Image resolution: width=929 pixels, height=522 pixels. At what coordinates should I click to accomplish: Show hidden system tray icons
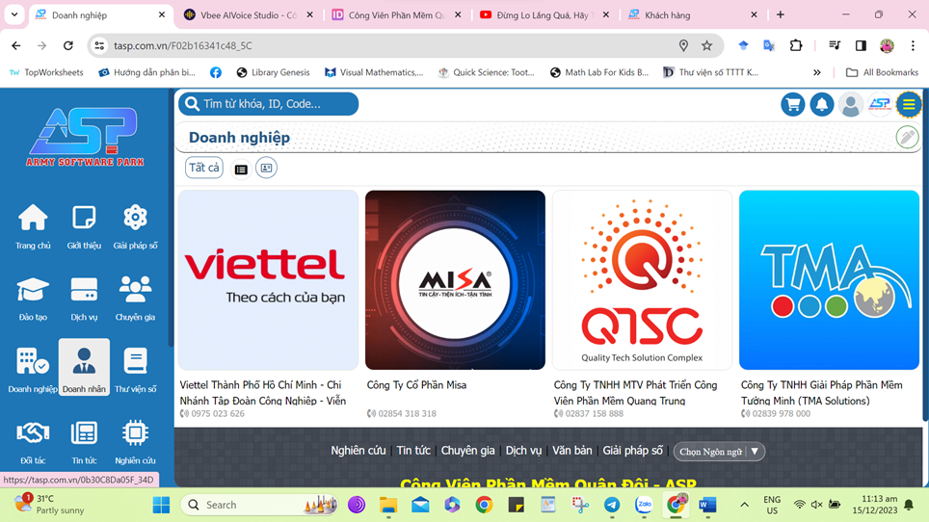click(x=744, y=505)
